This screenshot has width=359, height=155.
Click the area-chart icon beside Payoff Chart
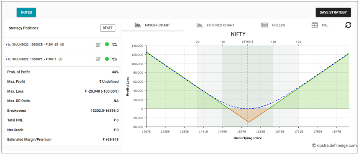(x=138, y=25)
